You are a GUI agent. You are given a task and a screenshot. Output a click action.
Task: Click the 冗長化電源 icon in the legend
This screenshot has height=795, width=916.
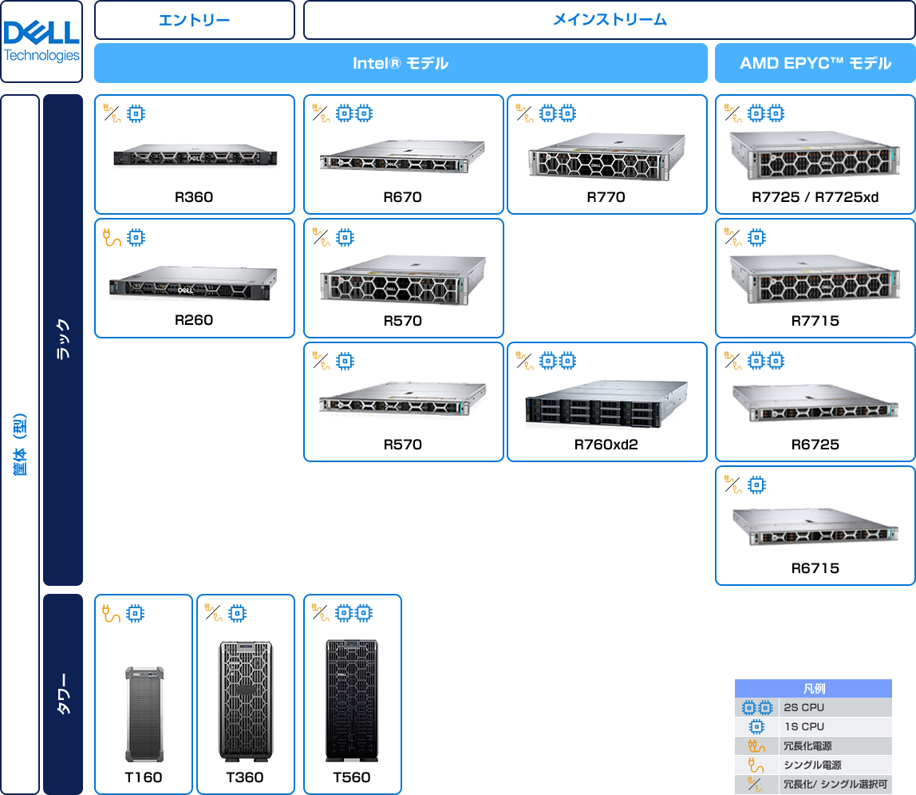pos(756,746)
